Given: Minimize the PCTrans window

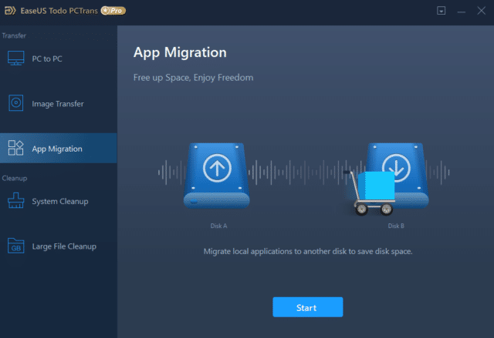Looking at the screenshot, I should coord(462,12).
